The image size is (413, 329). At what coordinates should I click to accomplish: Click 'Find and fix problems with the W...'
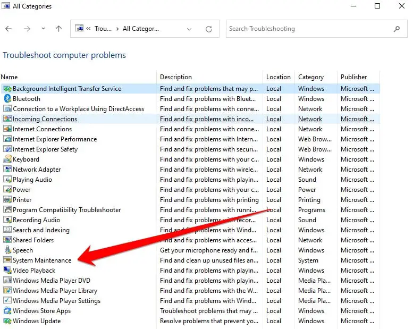[x=209, y=291]
